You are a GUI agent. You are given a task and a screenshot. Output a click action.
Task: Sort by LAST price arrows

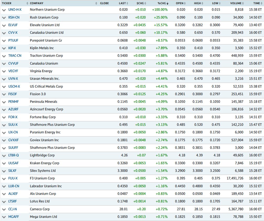click(127, 3)
